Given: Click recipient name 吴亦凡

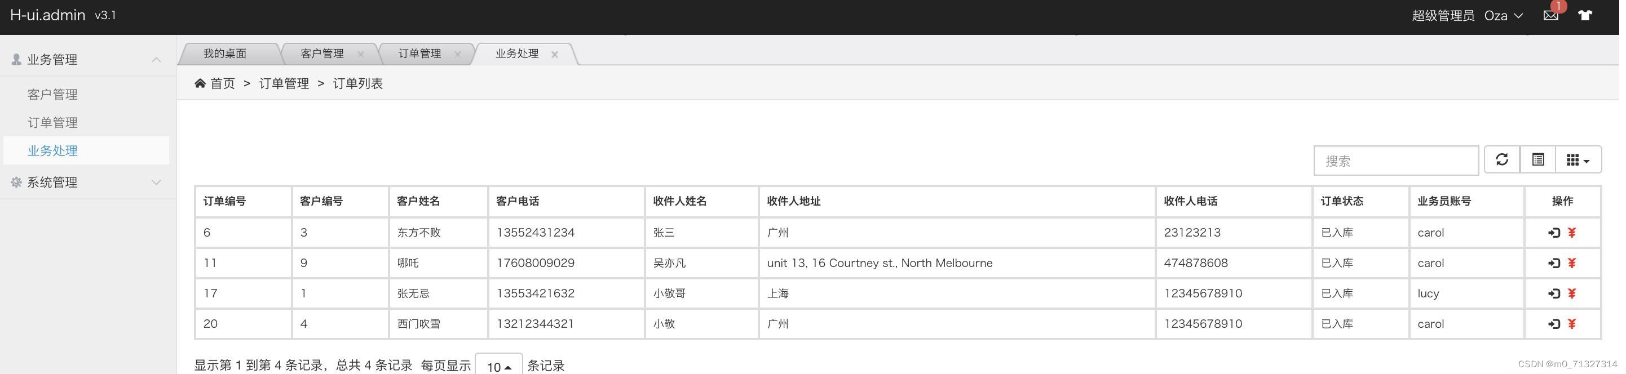Looking at the screenshot, I should [x=669, y=263].
